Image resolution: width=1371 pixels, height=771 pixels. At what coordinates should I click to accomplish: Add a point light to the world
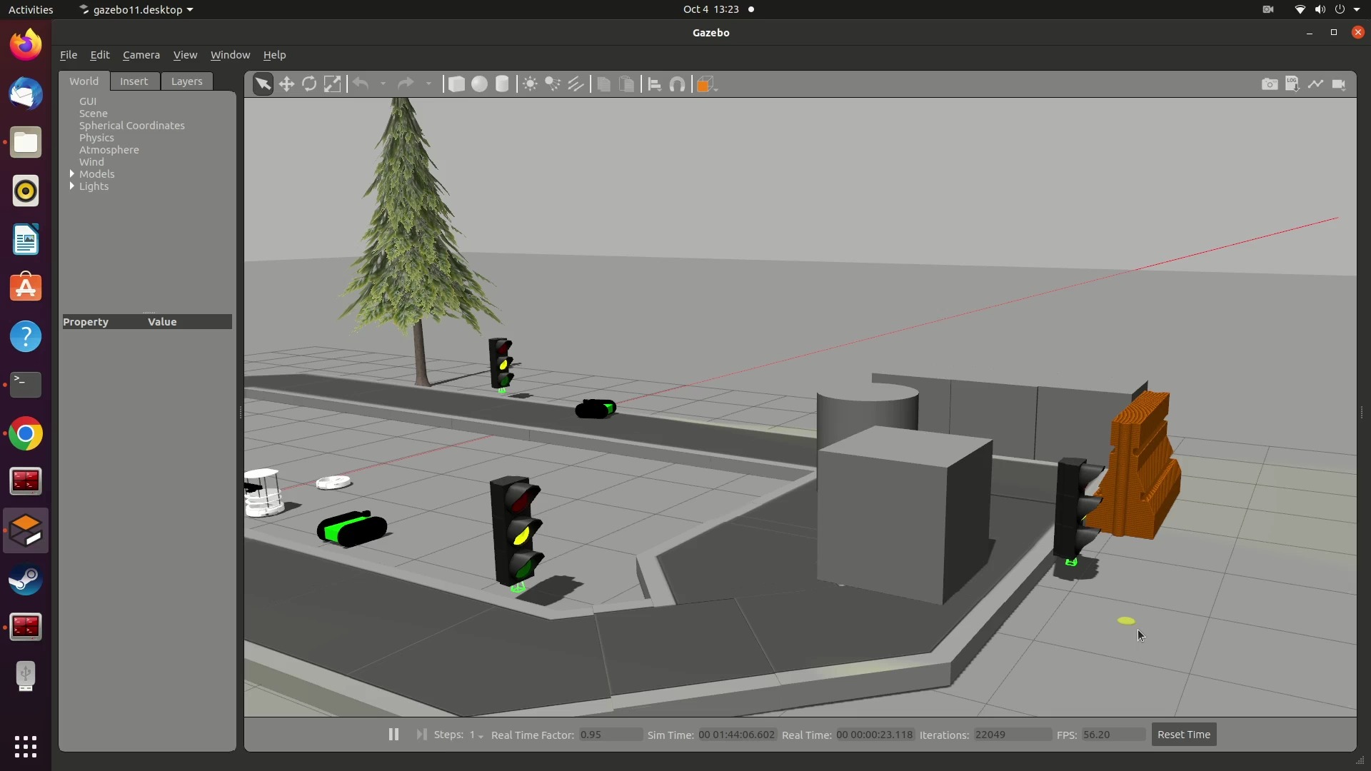529,84
